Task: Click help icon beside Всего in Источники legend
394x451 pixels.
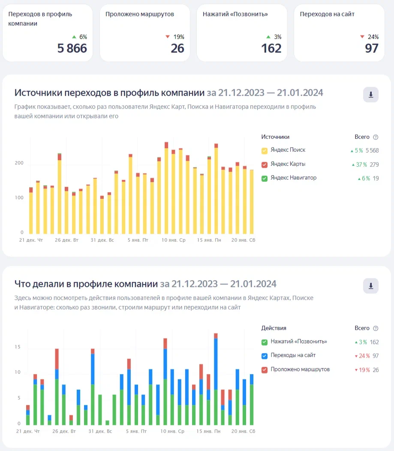Action: pyautogui.click(x=376, y=137)
